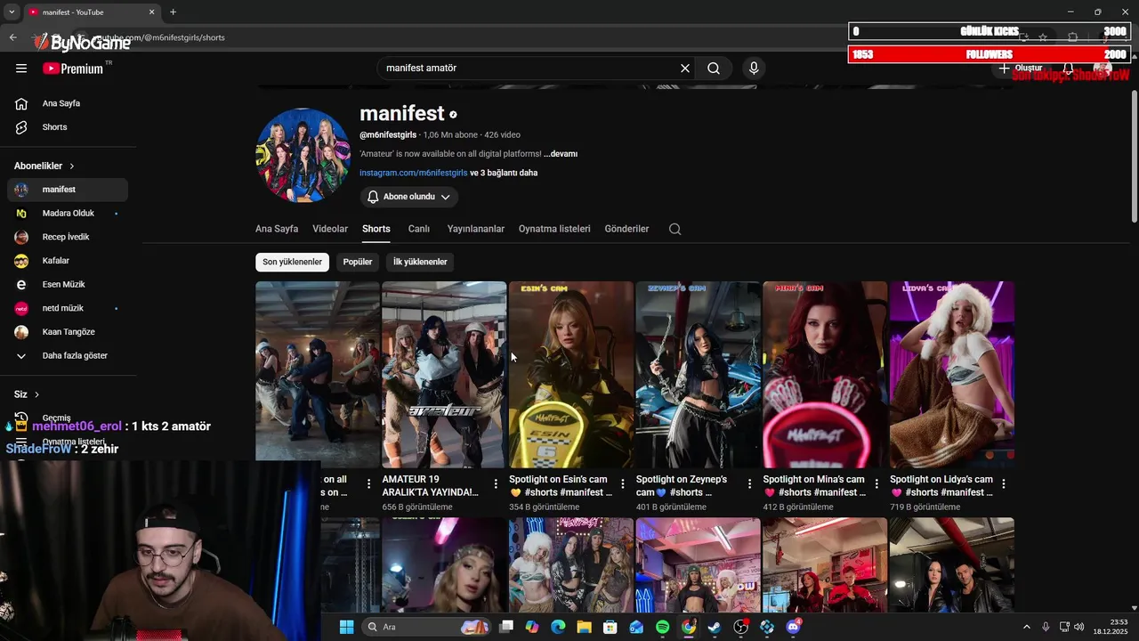Select Popüler filter chip
This screenshot has height=641, width=1139.
(358, 262)
